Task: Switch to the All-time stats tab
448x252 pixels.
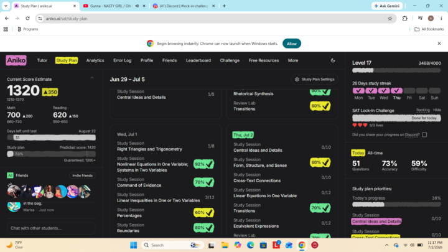Action: coord(375,153)
